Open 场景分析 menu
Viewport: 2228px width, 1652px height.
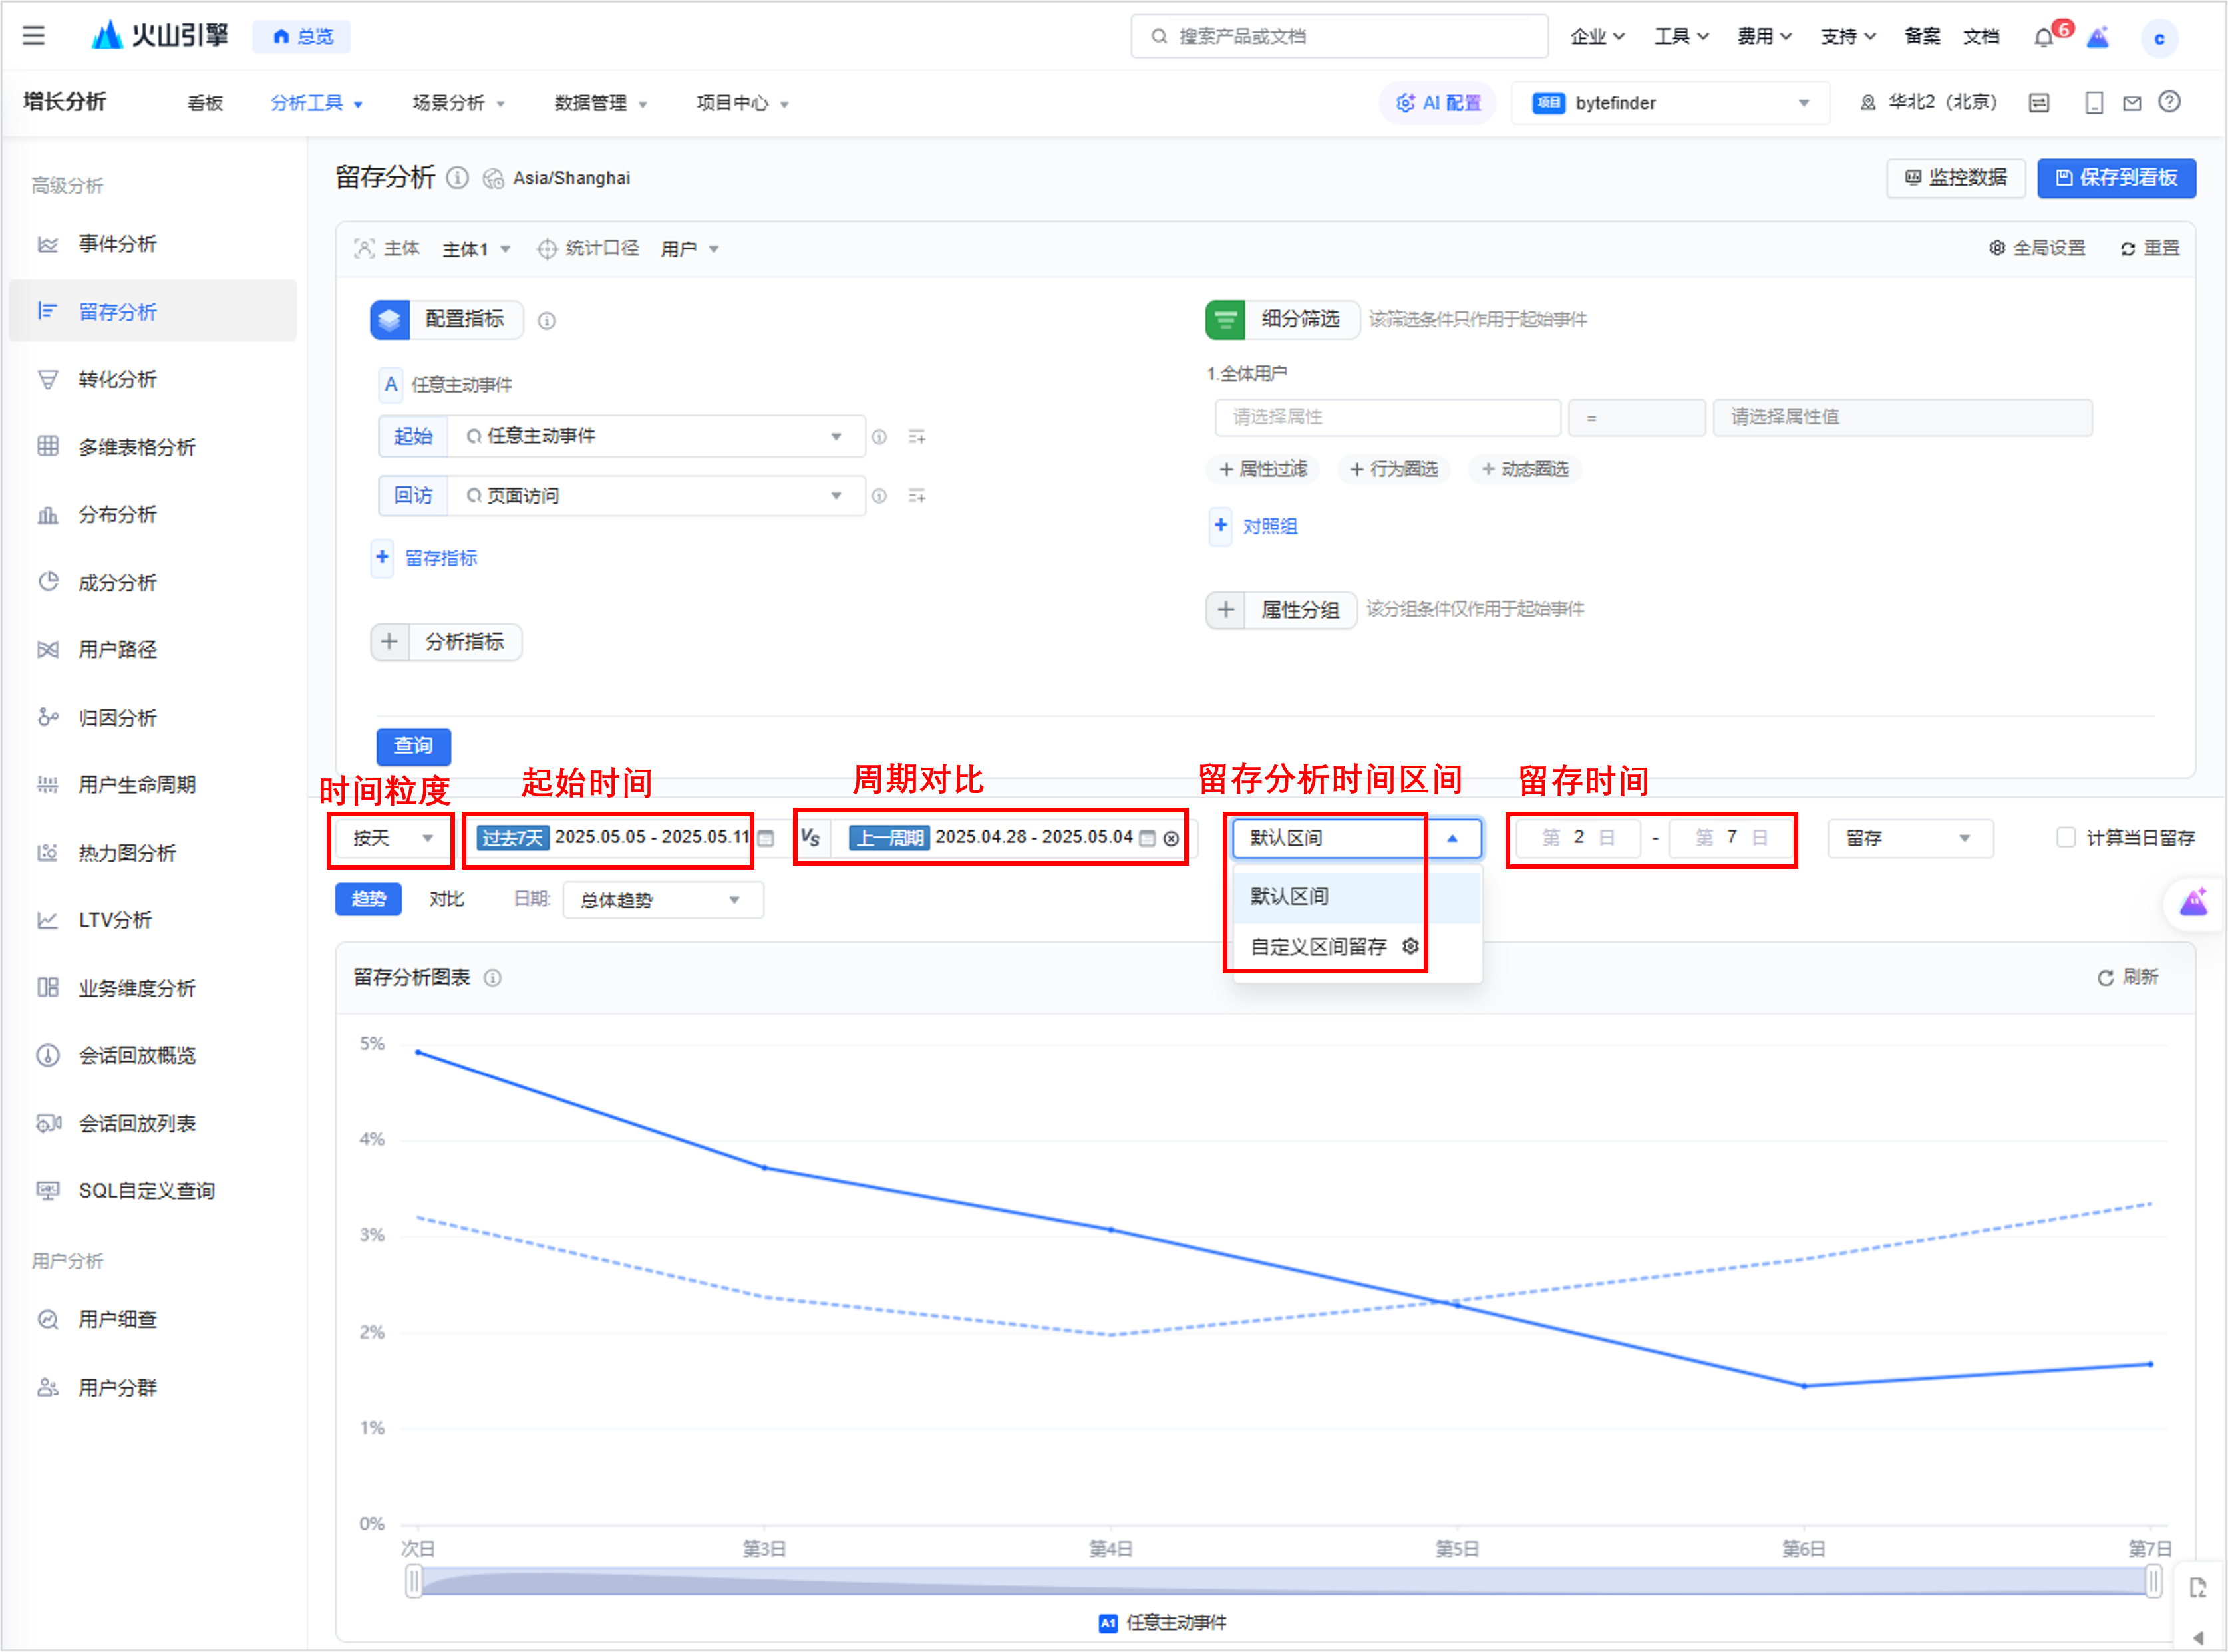point(458,103)
